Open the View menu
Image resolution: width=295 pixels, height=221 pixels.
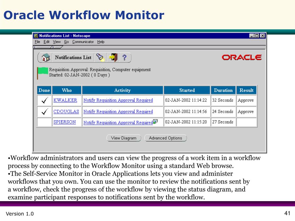57,42
